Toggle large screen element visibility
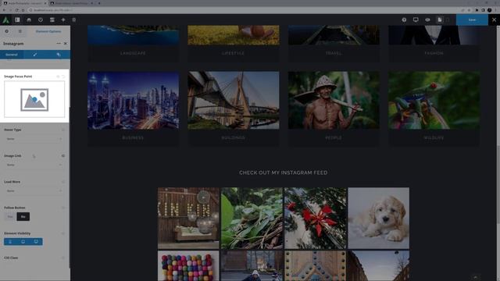Viewport: 500px width, 281px height. (x=36, y=242)
